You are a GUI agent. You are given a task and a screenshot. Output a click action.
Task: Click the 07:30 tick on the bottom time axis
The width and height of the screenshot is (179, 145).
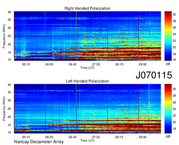[96, 137]
